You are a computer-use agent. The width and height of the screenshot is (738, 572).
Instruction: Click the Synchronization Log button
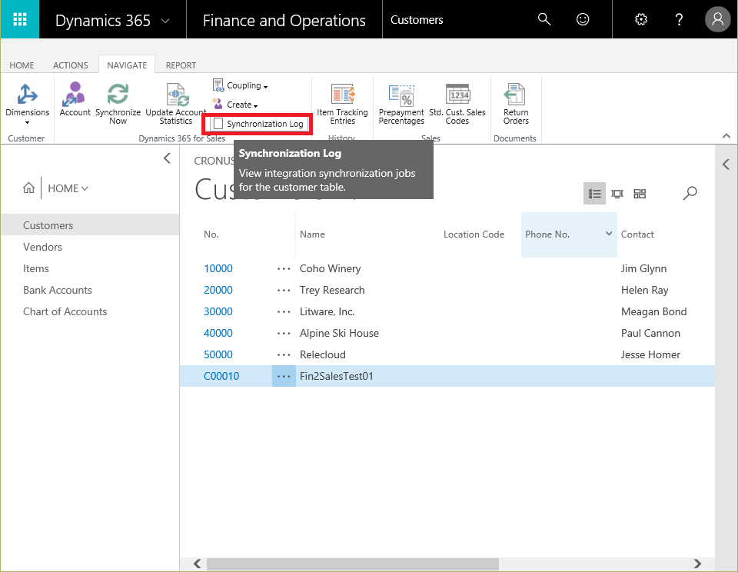point(258,124)
